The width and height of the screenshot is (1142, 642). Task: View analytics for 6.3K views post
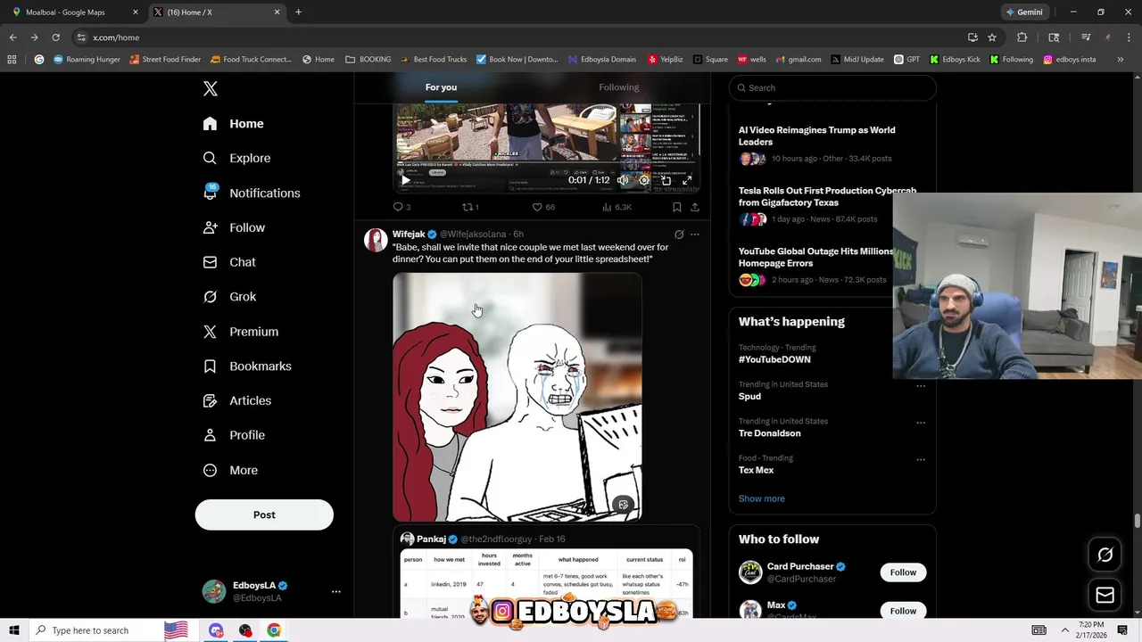pos(617,207)
